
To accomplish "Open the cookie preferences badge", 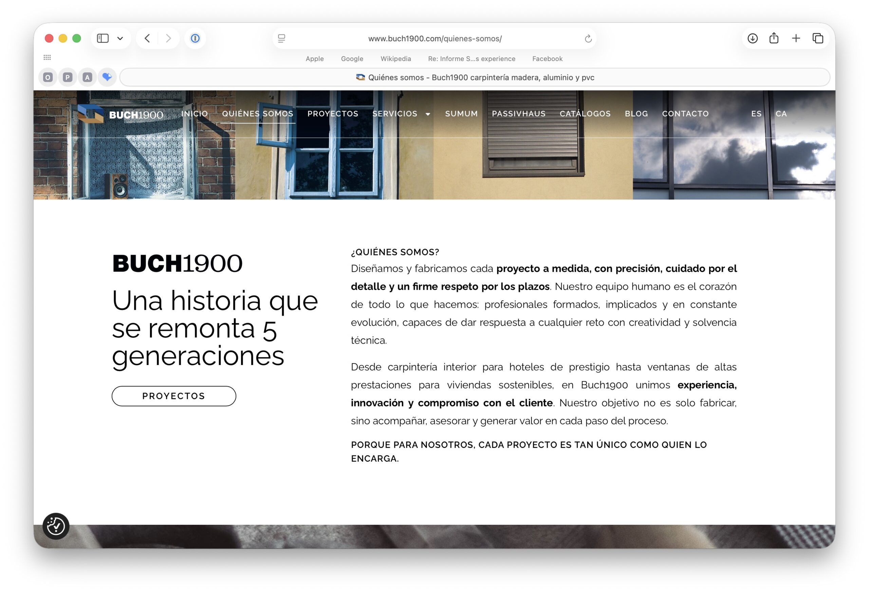I will (56, 526).
